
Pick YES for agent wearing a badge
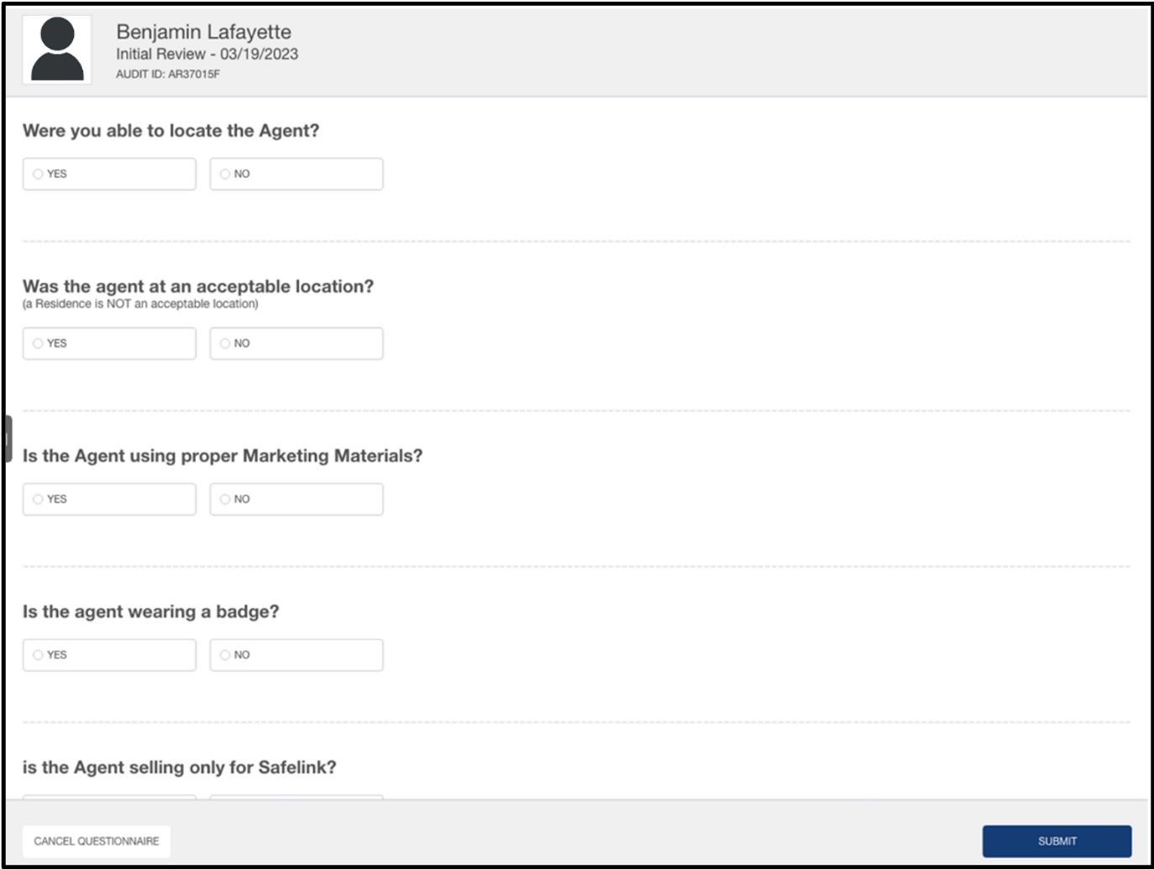pyautogui.click(x=109, y=655)
